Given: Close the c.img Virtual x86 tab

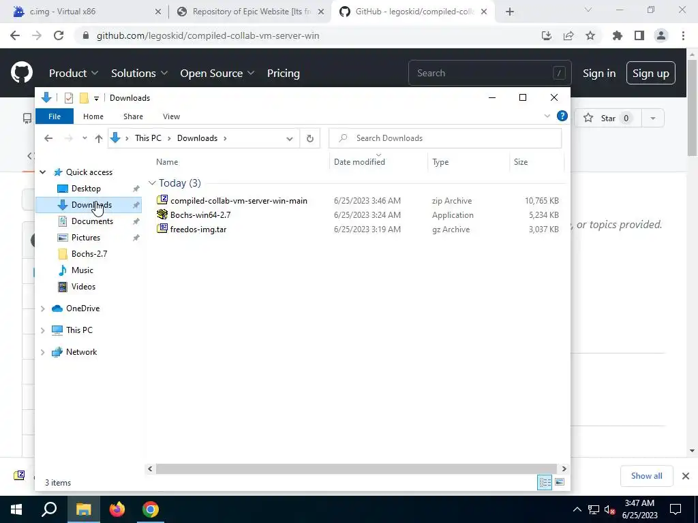Looking at the screenshot, I should 158,12.
